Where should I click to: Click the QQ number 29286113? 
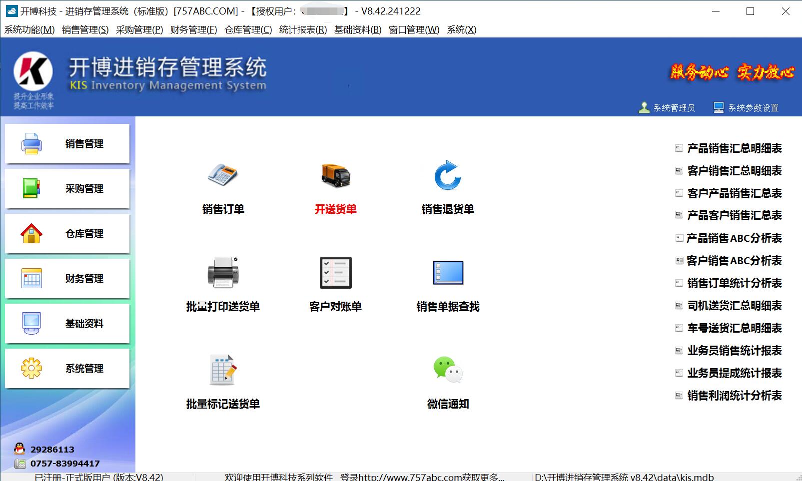tap(52, 450)
